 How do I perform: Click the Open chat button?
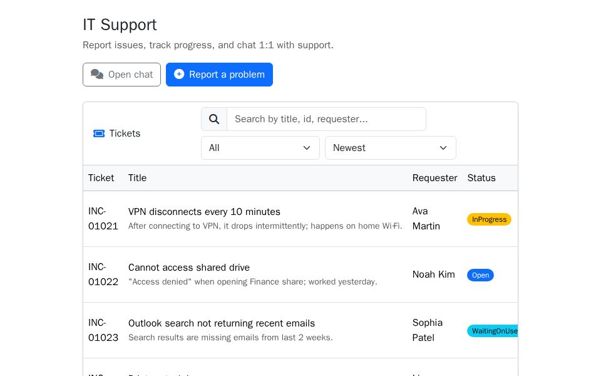click(x=121, y=75)
